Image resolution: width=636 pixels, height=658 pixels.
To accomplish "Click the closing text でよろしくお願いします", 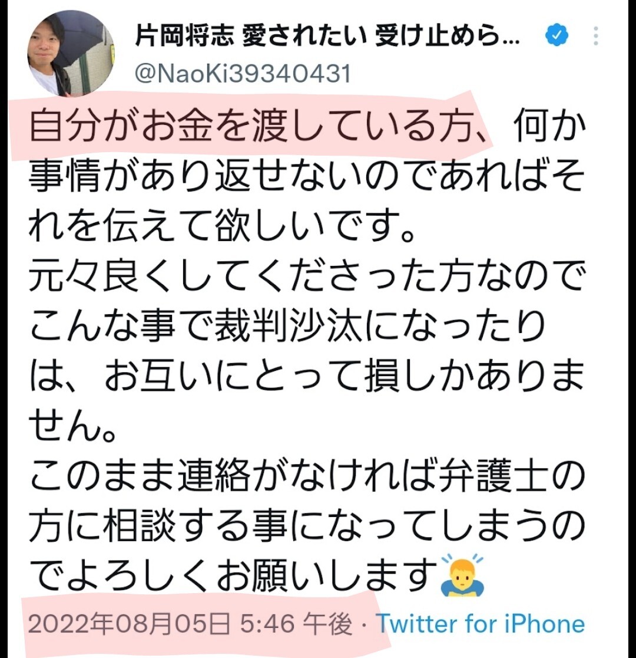I will pyautogui.click(x=233, y=575).
